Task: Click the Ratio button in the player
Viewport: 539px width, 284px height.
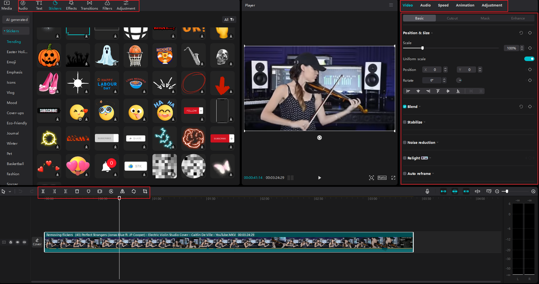Action: (x=382, y=178)
